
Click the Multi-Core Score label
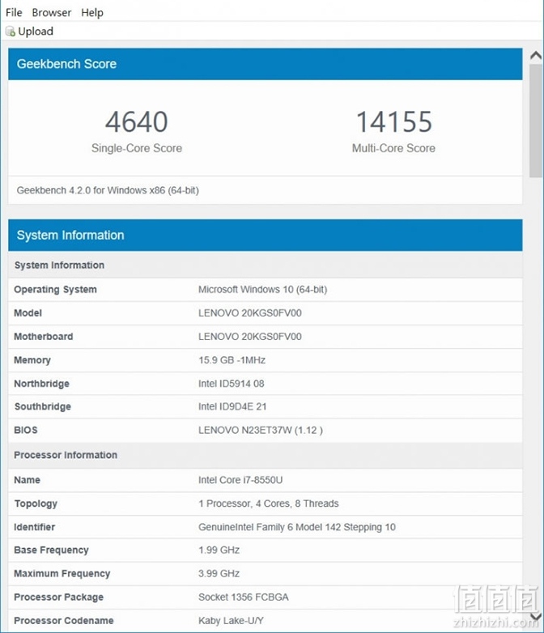click(393, 148)
